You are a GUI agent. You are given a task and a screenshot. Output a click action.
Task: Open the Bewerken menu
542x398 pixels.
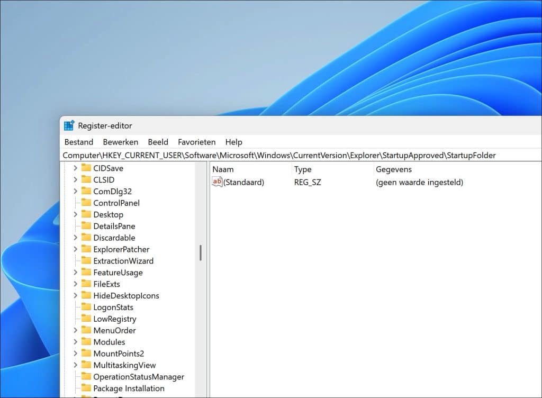tap(120, 142)
